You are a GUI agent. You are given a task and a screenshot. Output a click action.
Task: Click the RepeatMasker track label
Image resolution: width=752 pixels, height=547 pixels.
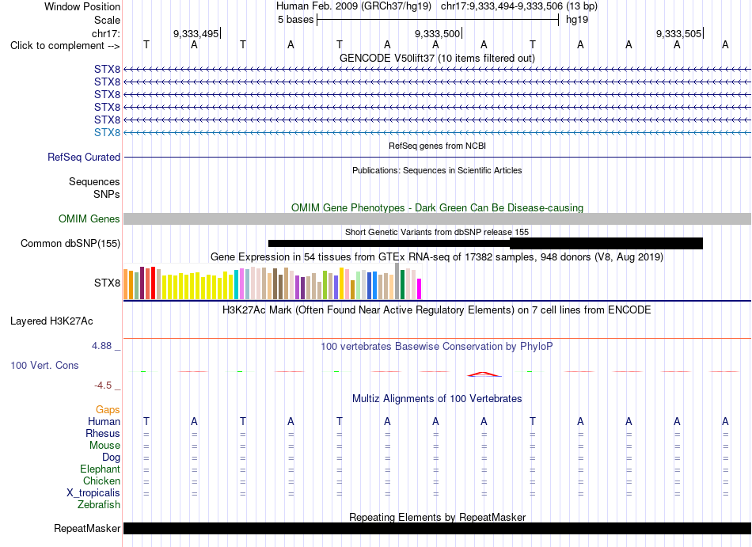[87, 528]
